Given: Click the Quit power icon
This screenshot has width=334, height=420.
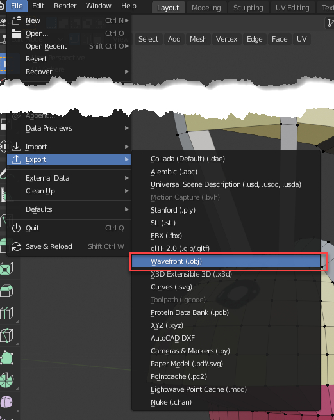Looking at the screenshot, I should (17, 228).
